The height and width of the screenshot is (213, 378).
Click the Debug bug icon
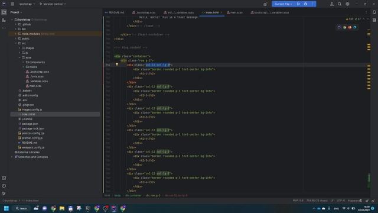point(305,4)
